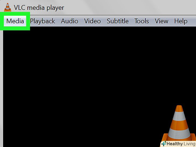Open the View menu

coord(162,21)
